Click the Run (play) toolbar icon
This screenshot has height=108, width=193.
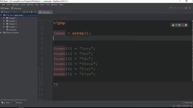tap(175, 8)
